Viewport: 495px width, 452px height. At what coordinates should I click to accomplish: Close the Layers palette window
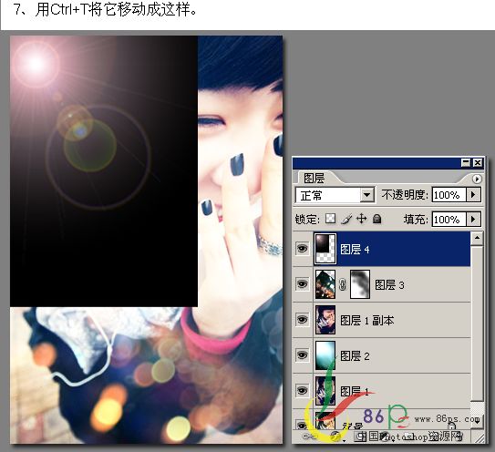478,163
